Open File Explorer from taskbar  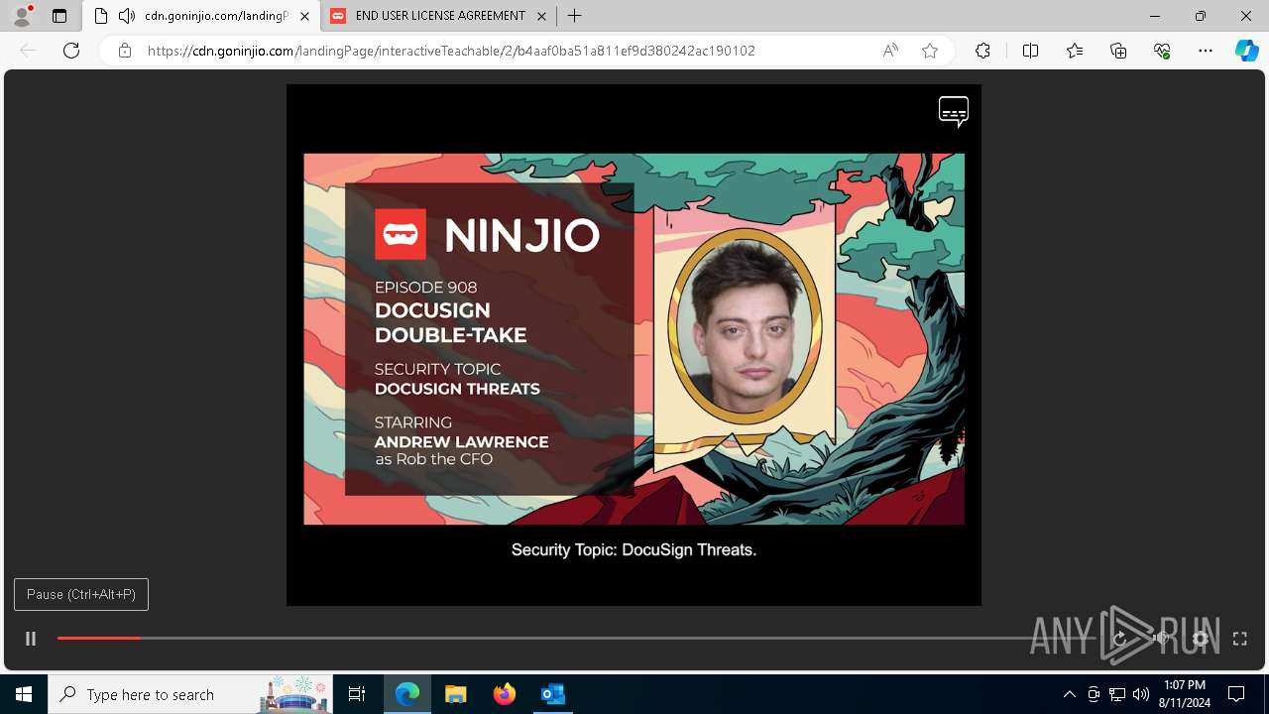pos(455,694)
